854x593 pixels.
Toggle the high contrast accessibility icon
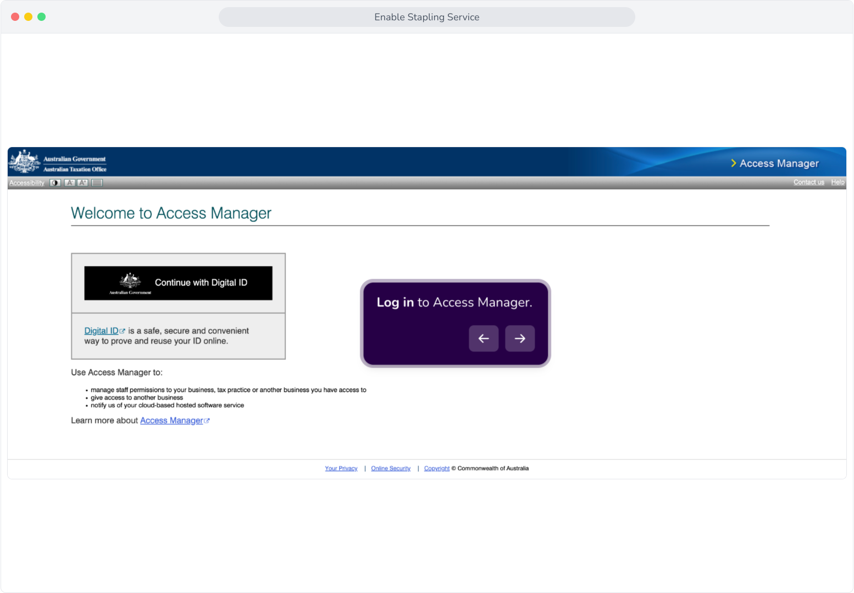pyautogui.click(x=55, y=183)
